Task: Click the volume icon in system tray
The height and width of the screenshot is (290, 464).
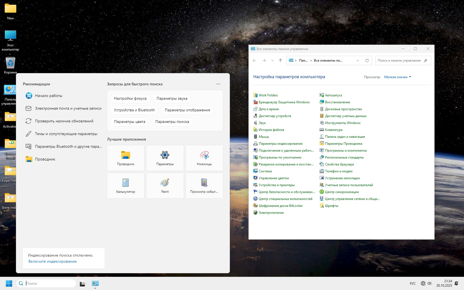Action: click(429, 283)
